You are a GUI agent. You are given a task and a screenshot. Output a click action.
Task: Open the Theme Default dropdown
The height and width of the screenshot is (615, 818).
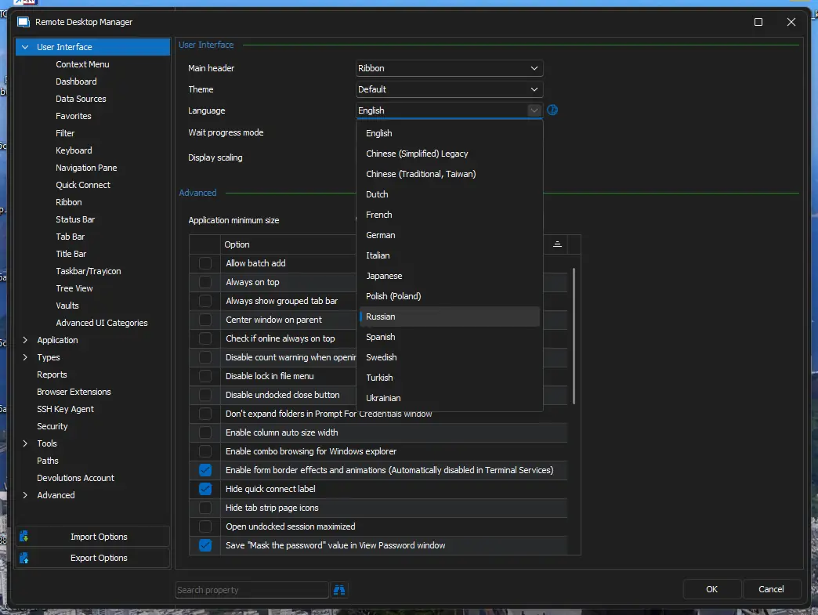[449, 89]
